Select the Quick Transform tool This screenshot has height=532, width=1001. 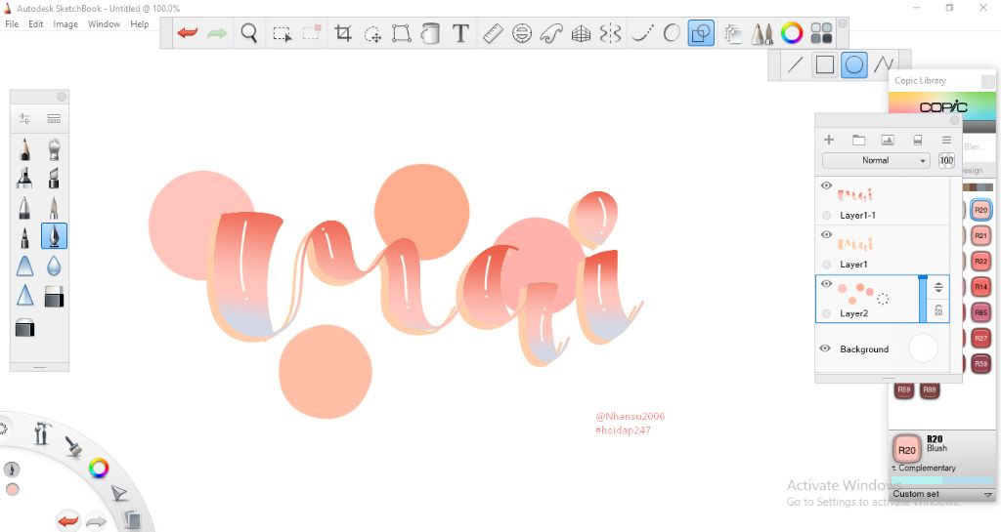tap(372, 33)
